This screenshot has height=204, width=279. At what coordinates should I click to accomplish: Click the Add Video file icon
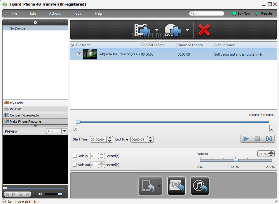pyautogui.click(x=142, y=30)
